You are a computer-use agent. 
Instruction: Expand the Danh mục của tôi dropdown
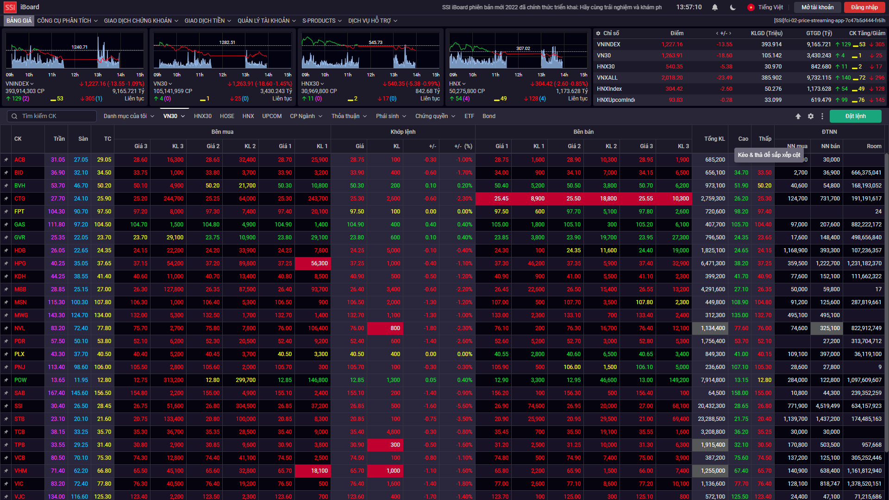tap(129, 116)
